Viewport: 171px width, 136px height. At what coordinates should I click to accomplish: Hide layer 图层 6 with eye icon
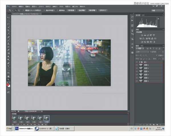tap(137, 65)
